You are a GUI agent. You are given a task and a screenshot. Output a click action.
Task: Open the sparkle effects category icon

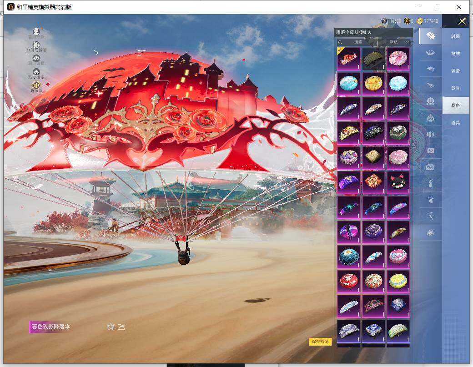pyautogui.click(x=430, y=216)
